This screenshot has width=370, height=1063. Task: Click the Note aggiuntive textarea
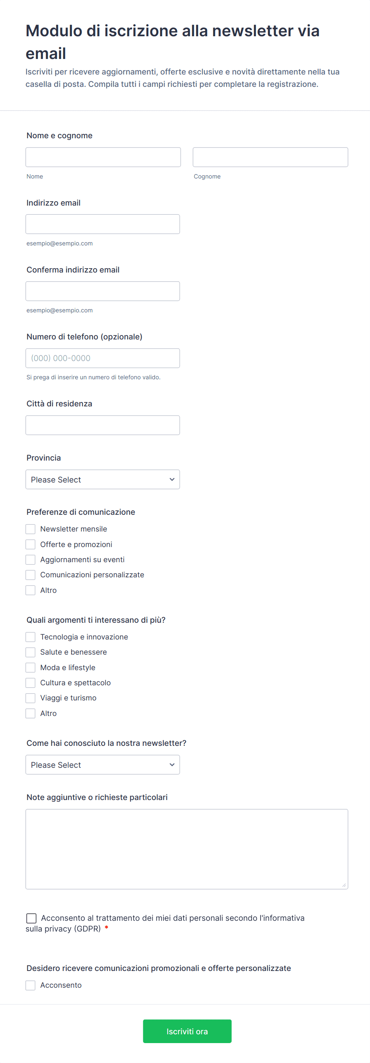[187, 849]
